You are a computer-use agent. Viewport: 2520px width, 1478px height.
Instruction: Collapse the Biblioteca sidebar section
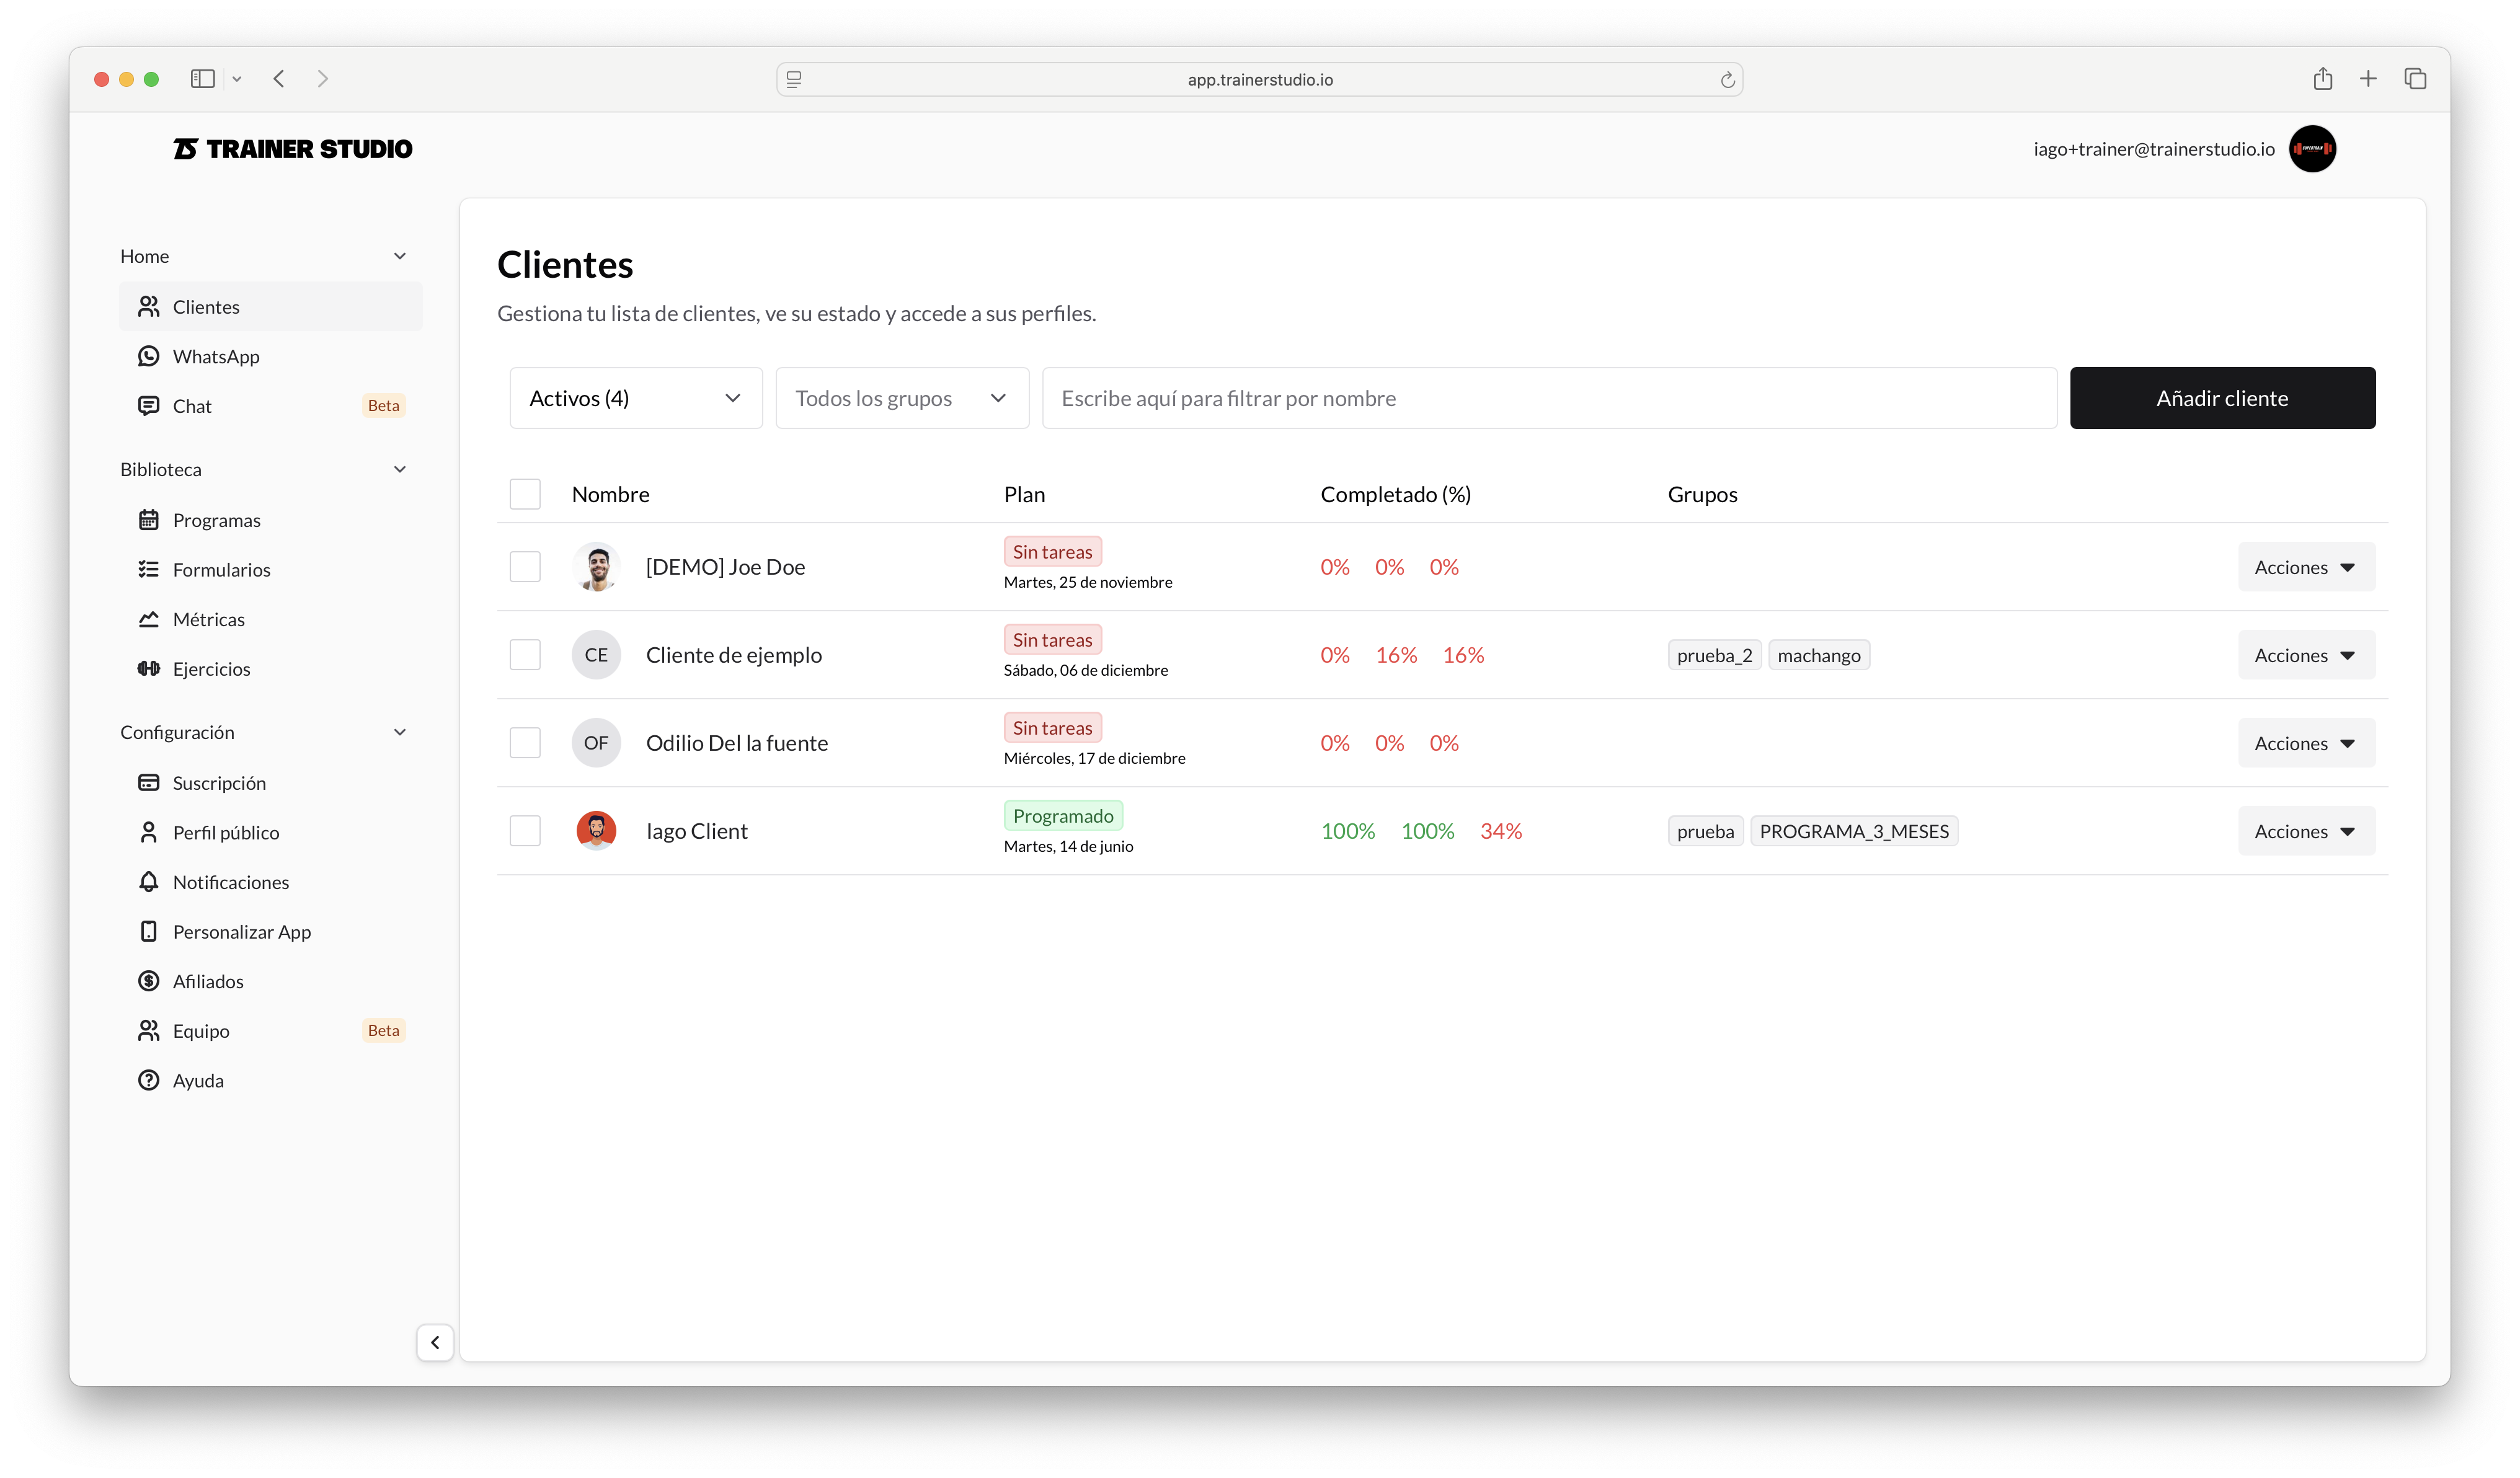point(400,469)
